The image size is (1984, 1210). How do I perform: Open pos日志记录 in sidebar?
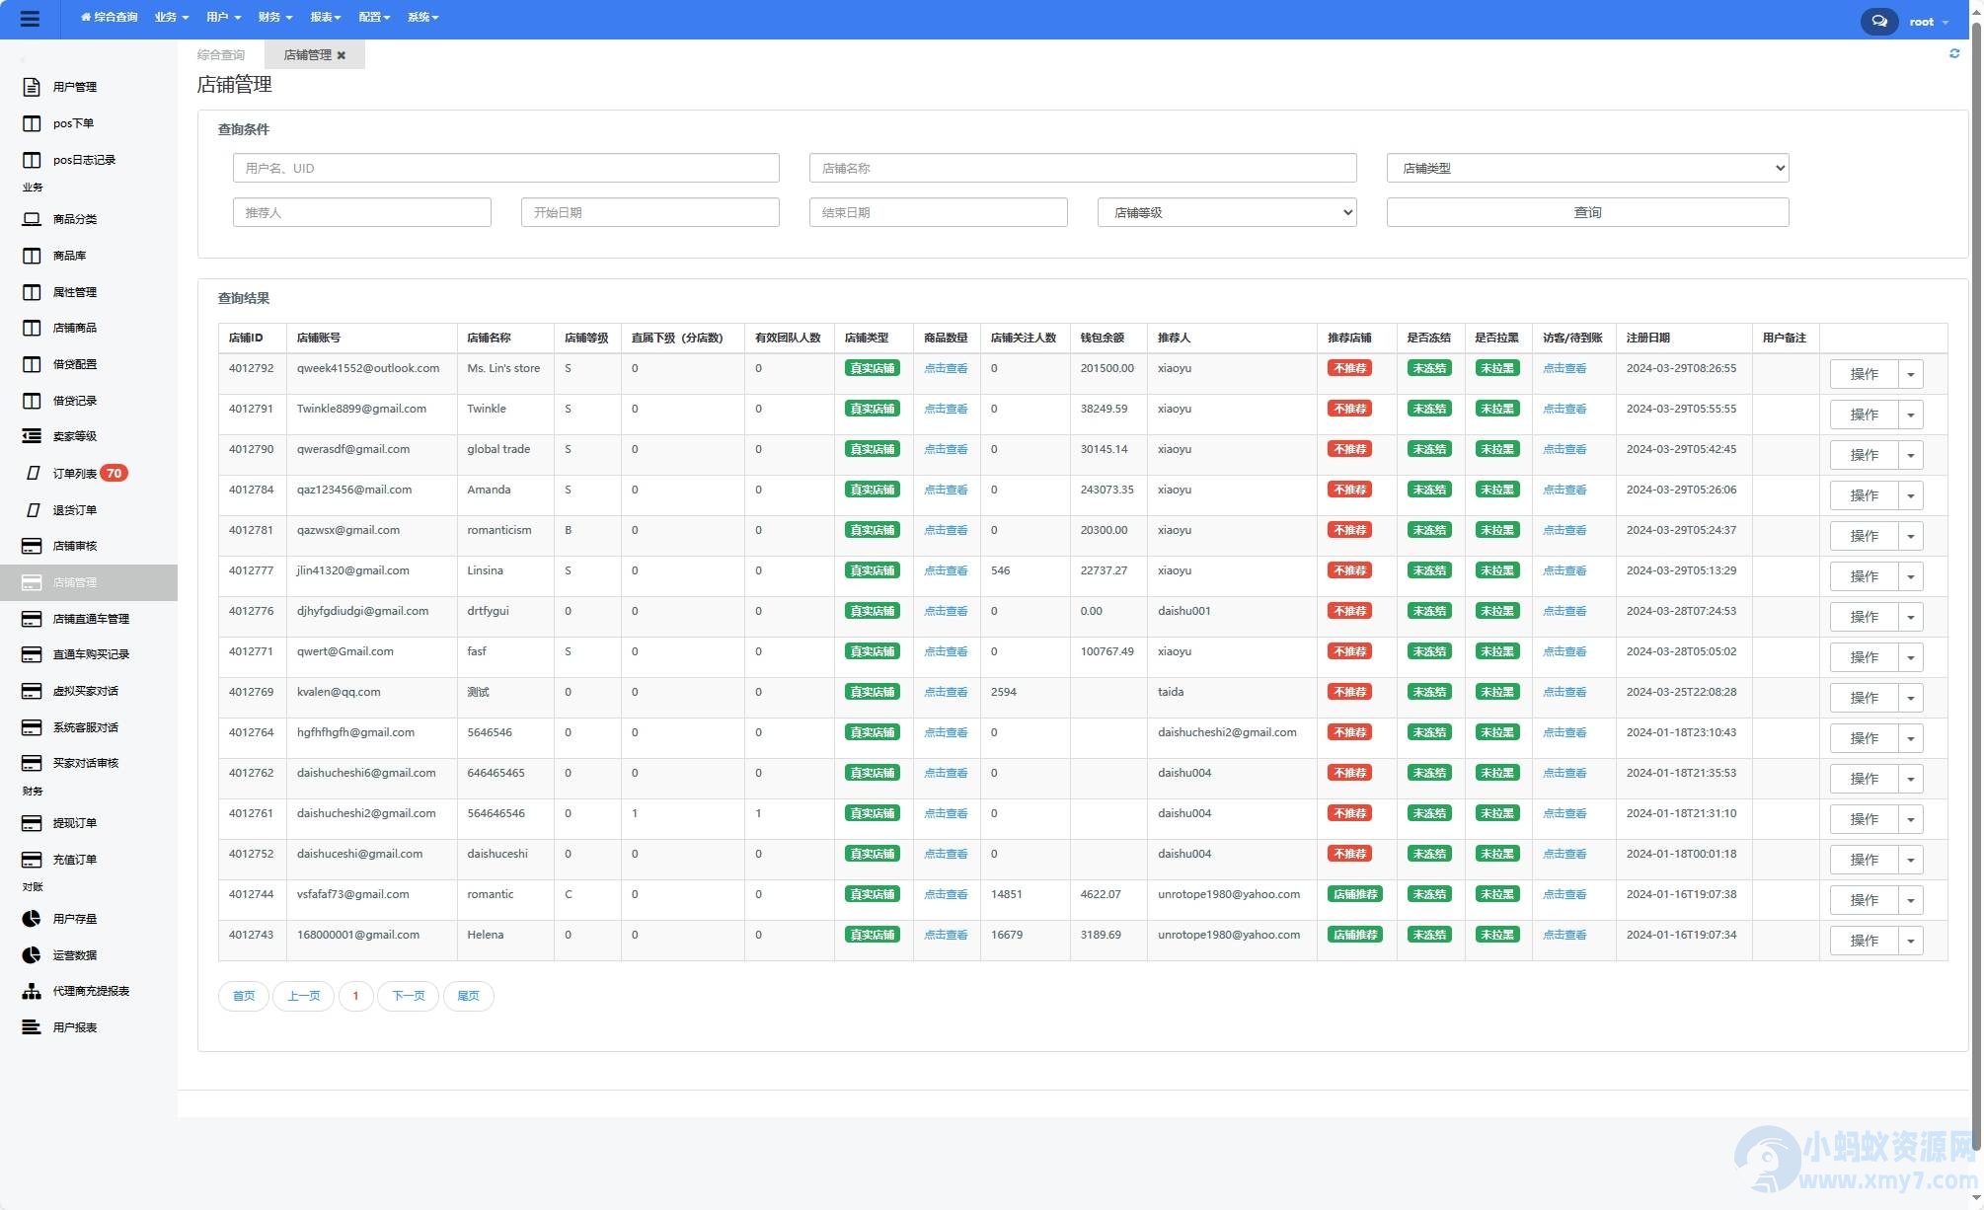(x=84, y=160)
